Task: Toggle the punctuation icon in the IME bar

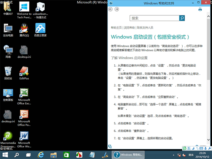Action: 197,148
